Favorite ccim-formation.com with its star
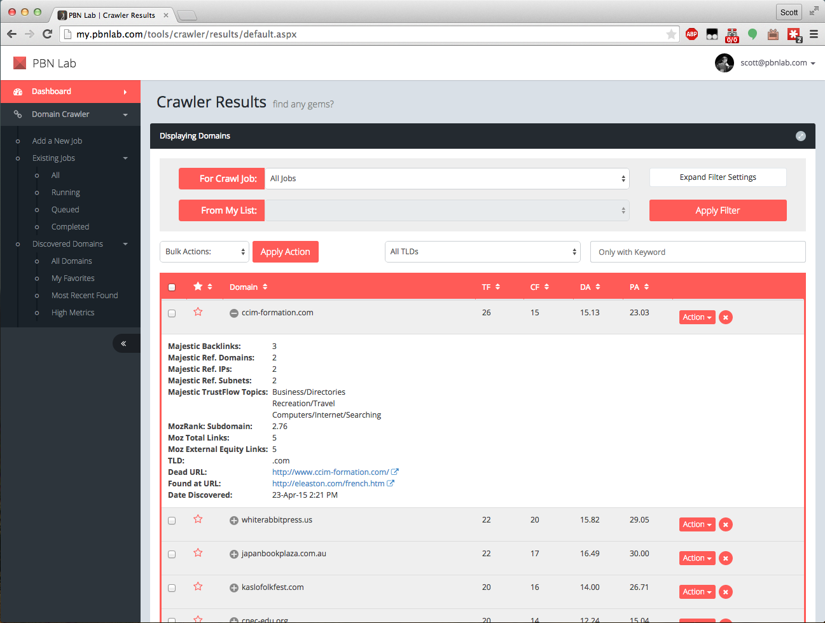825x623 pixels. point(198,312)
